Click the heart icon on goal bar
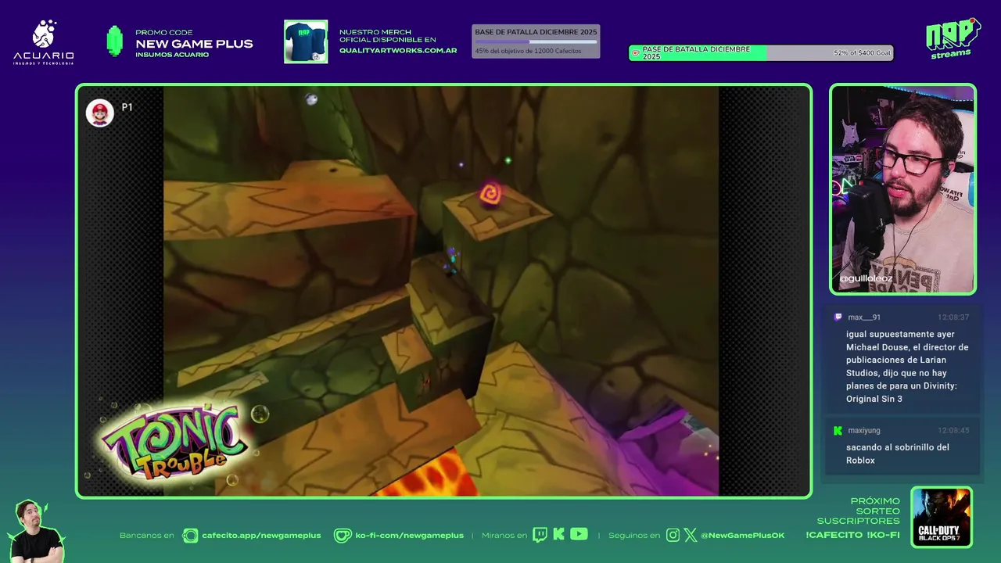This screenshot has height=563, width=1001. pyautogui.click(x=636, y=53)
